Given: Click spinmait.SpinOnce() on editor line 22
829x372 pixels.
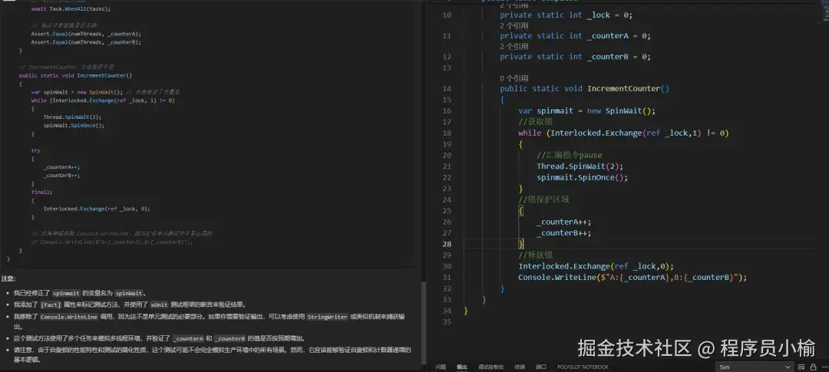Looking at the screenshot, I should 582,177.
